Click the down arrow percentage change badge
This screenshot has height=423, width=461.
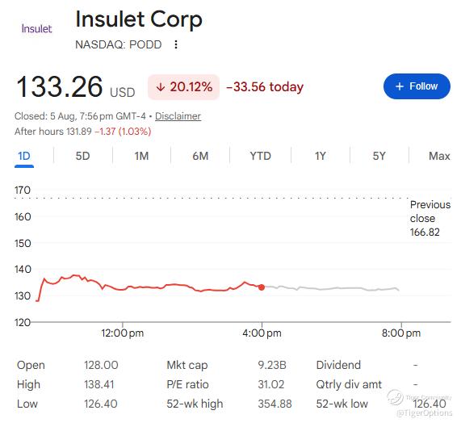click(x=184, y=87)
